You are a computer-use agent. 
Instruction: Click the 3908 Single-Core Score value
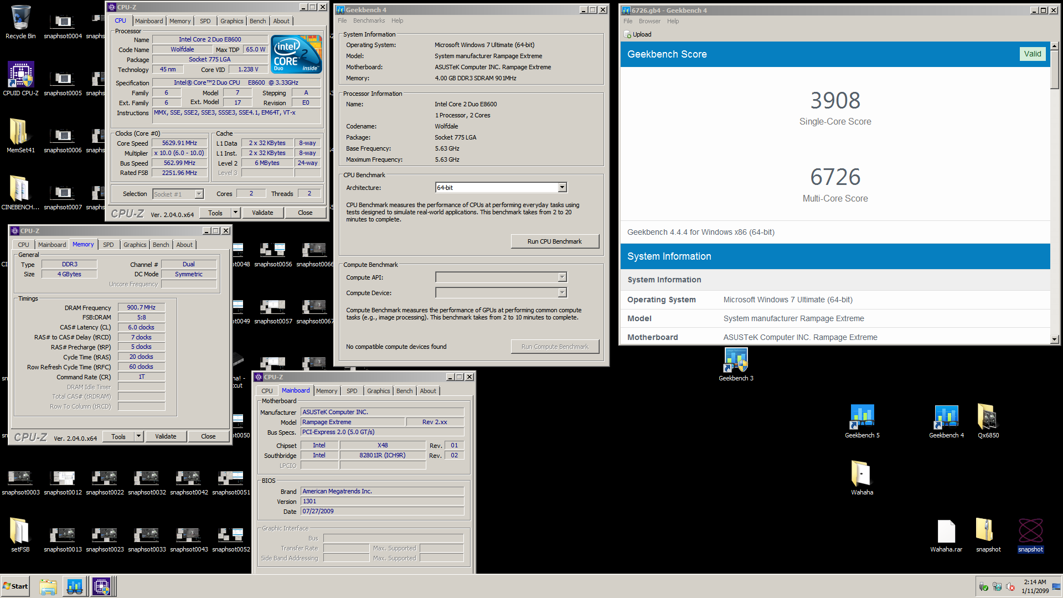[x=835, y=100]
